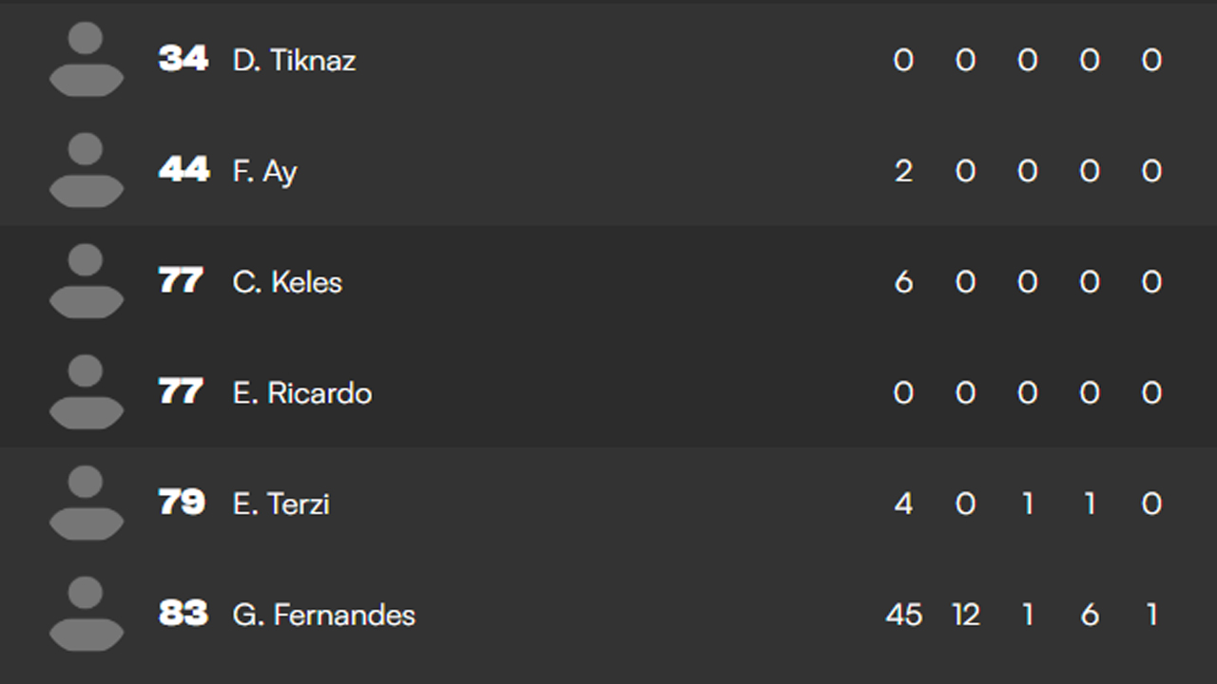
Task: Select the 12 stat in G. Fernandes's row
Action: (x=965, y=615)
